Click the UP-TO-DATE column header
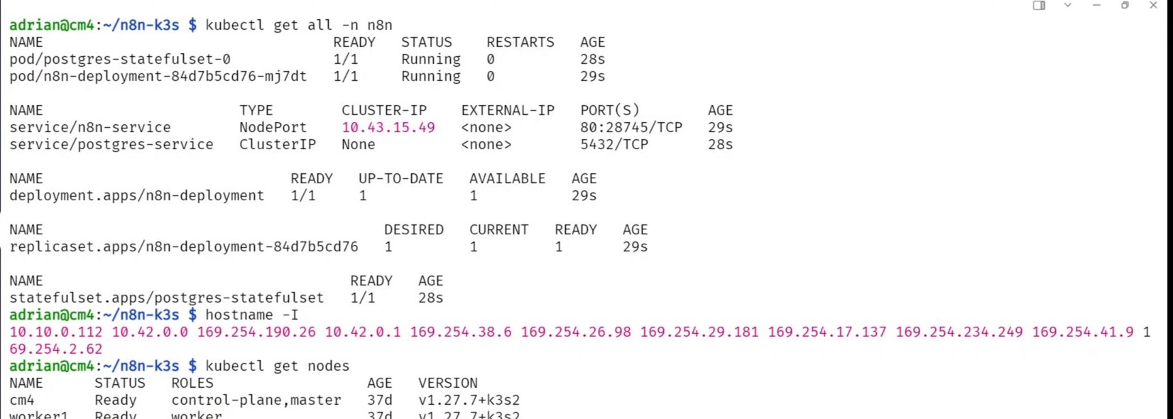Viewport: 1173px width, 419px height. [x=401, y=179]
